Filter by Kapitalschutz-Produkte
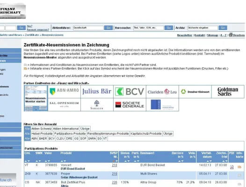The width and height of the screenshot is (246, 187). 146,134
